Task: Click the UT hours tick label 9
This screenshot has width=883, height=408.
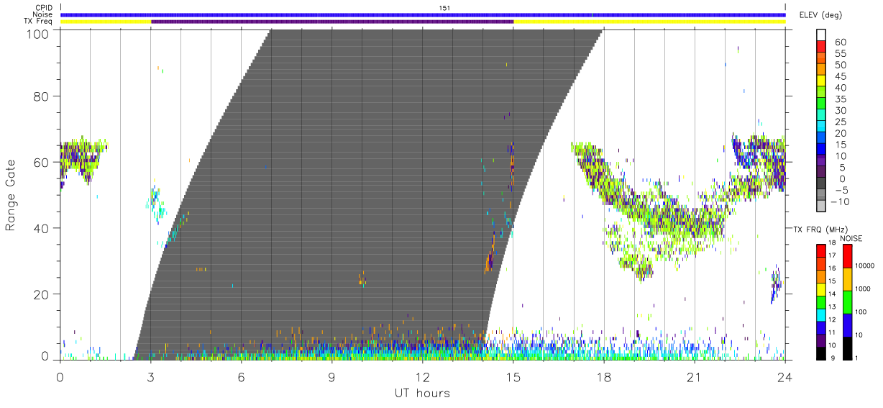Action: click(332, 377)
